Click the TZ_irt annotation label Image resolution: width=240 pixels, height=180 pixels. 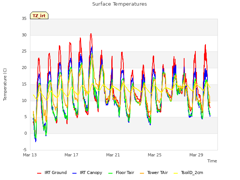click(39, 15)
